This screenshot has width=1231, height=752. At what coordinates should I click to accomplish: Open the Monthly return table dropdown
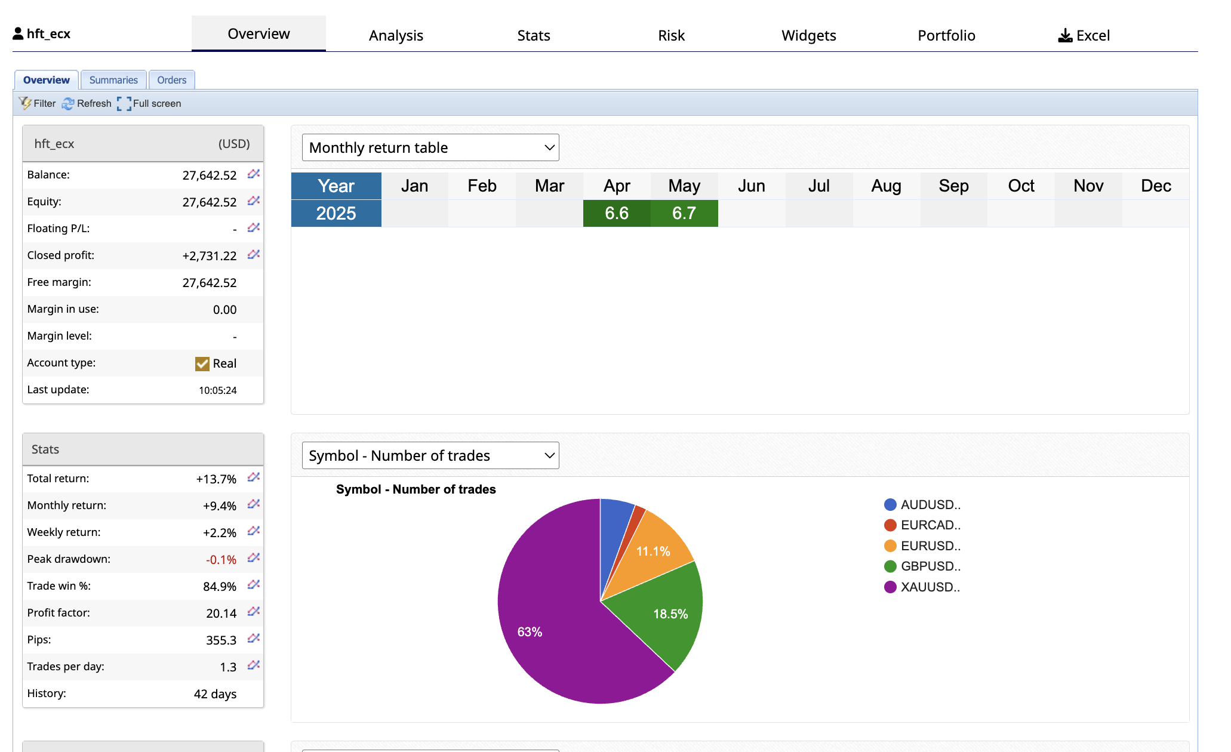(x=430, y=147)
